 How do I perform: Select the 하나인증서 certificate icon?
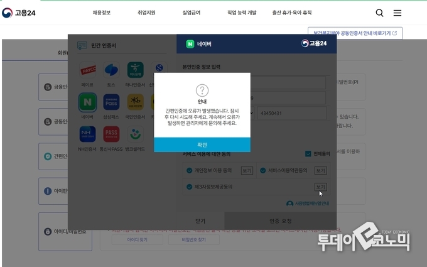pyautogui.click(x=136, y=70)
